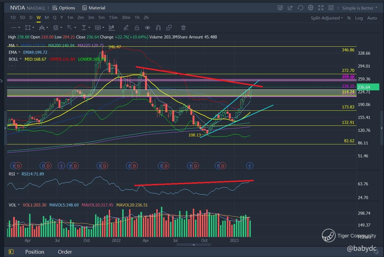Open the Order panel

tap(65, 252)
